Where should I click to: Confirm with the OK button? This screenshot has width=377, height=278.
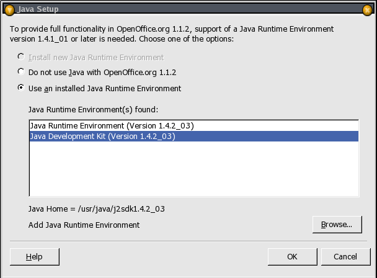293,257
